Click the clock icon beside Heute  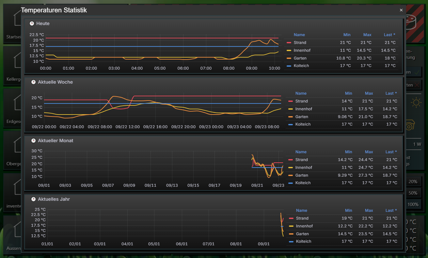tap(32, 23)
